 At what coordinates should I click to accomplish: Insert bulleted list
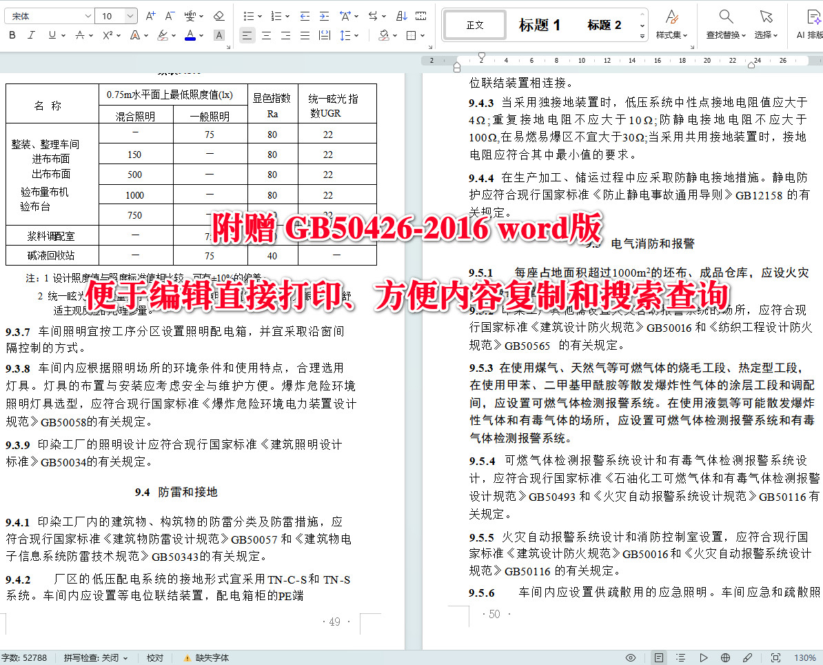point(249,17)
